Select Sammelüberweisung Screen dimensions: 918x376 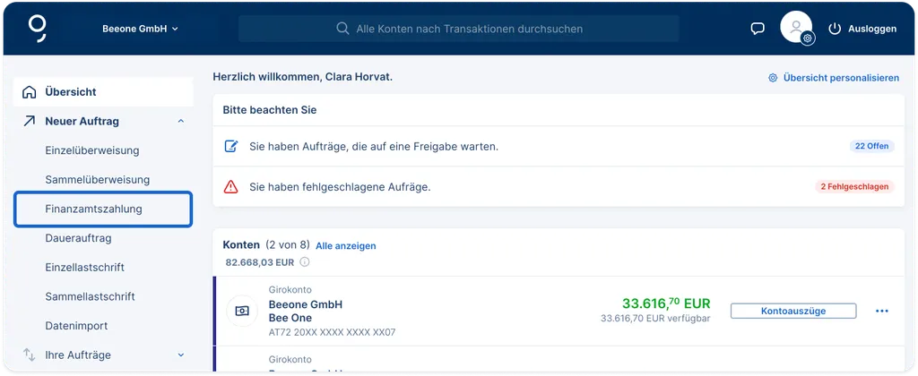tap(97, 180)
